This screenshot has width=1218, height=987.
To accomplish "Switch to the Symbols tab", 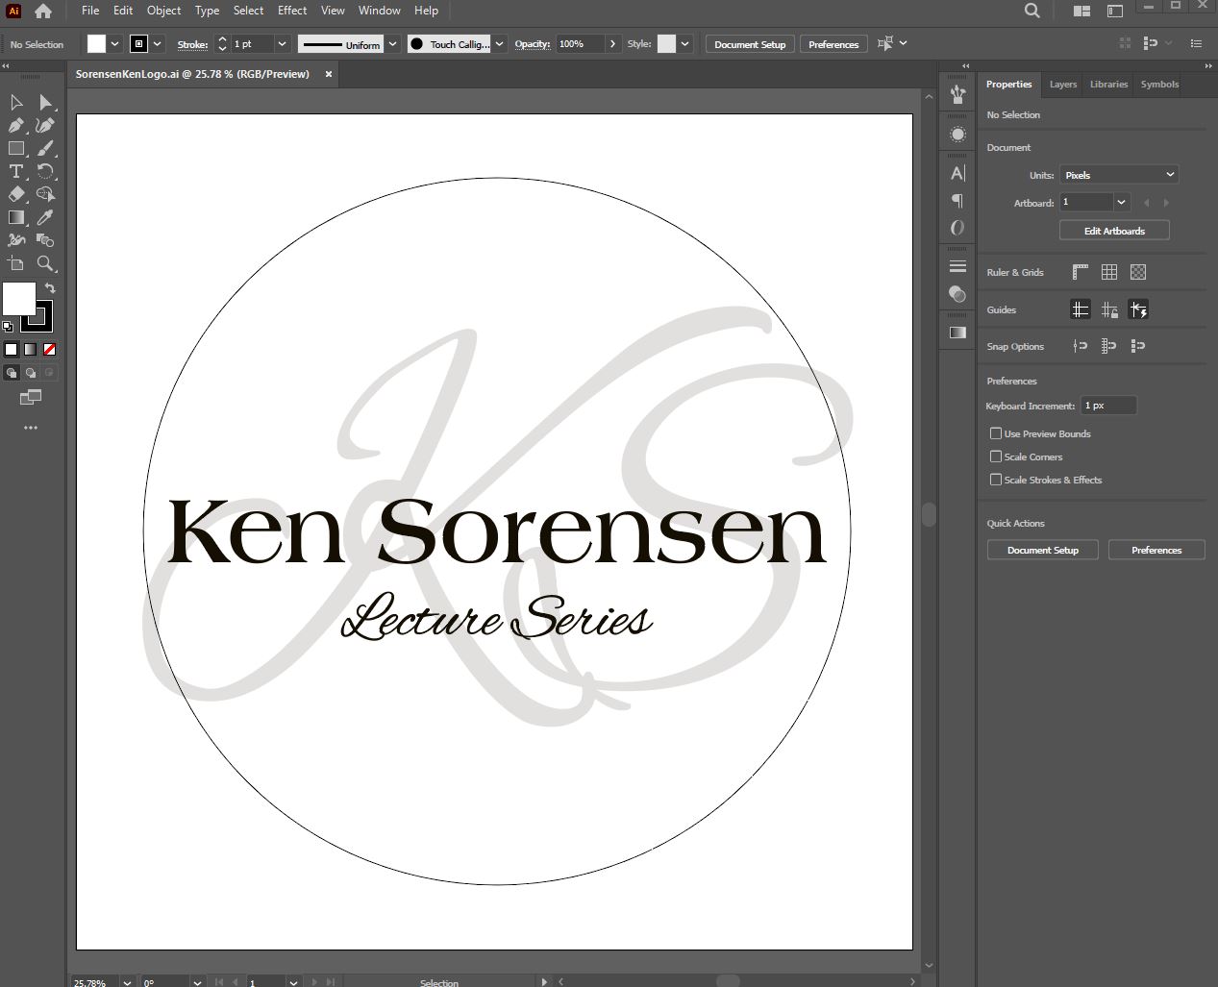I will point(1159,85).
